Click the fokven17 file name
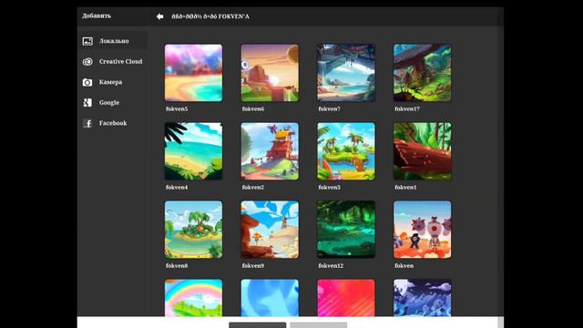The image size is (583, 328). [x=407, y=109]
